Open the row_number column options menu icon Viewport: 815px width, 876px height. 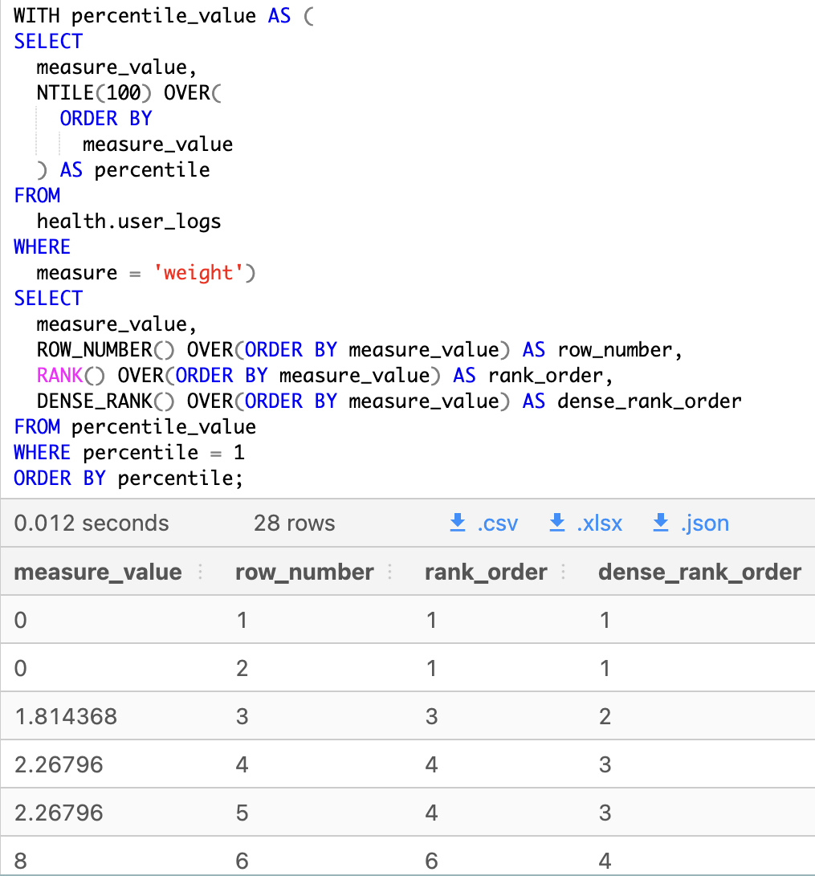click(x=391, y=572)
